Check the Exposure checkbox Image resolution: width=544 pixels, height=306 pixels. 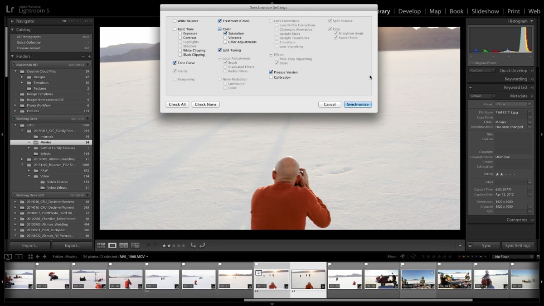pyautogui.click(x=180, y=33)
